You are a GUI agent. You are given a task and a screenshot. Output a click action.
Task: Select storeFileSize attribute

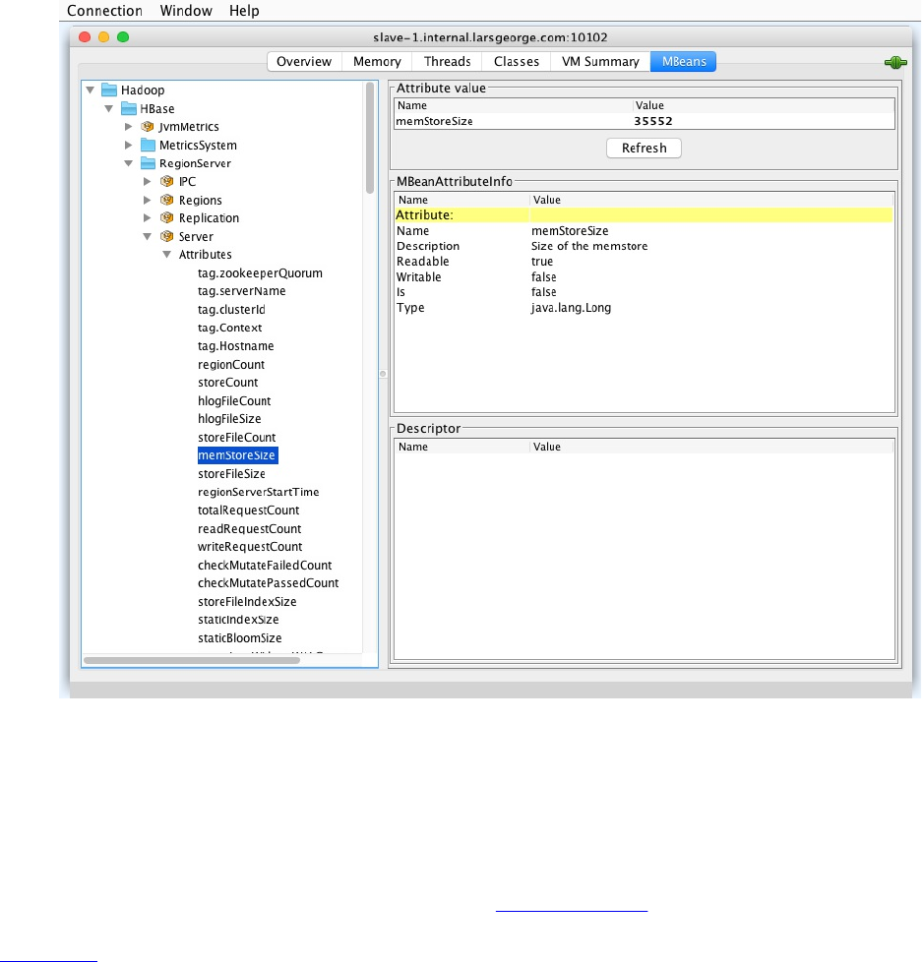pyautogui.click(x=231, y=474)
